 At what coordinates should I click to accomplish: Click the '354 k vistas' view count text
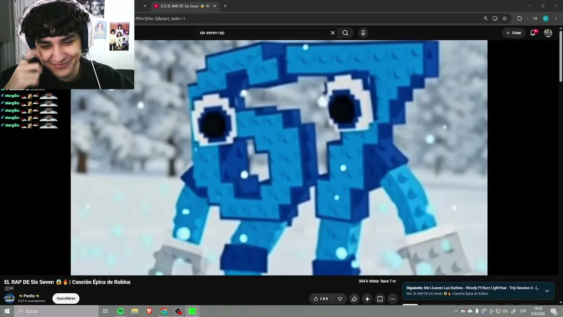(369, 281)
